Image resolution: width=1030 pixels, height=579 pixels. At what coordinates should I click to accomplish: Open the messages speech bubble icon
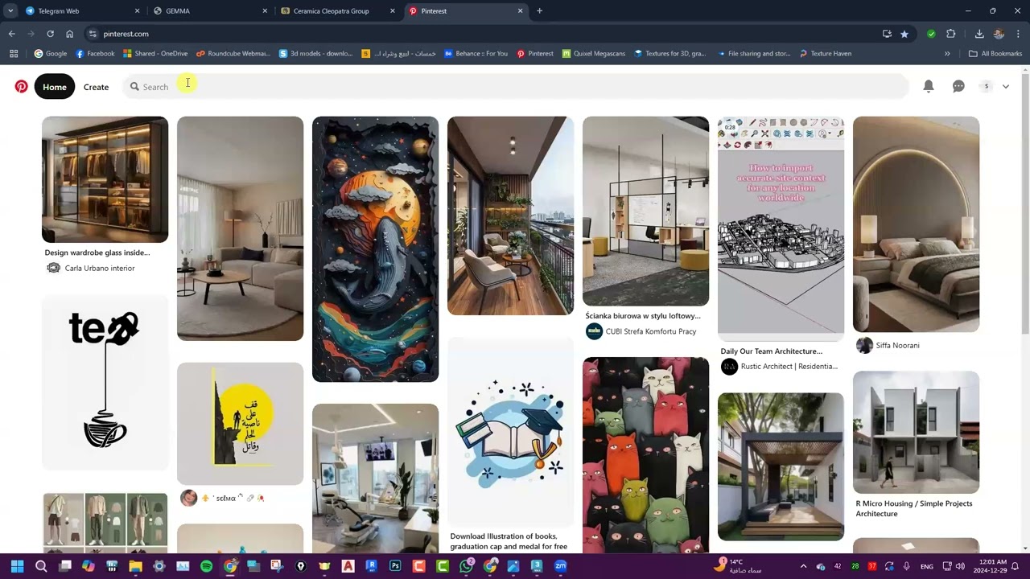(958, 86)
